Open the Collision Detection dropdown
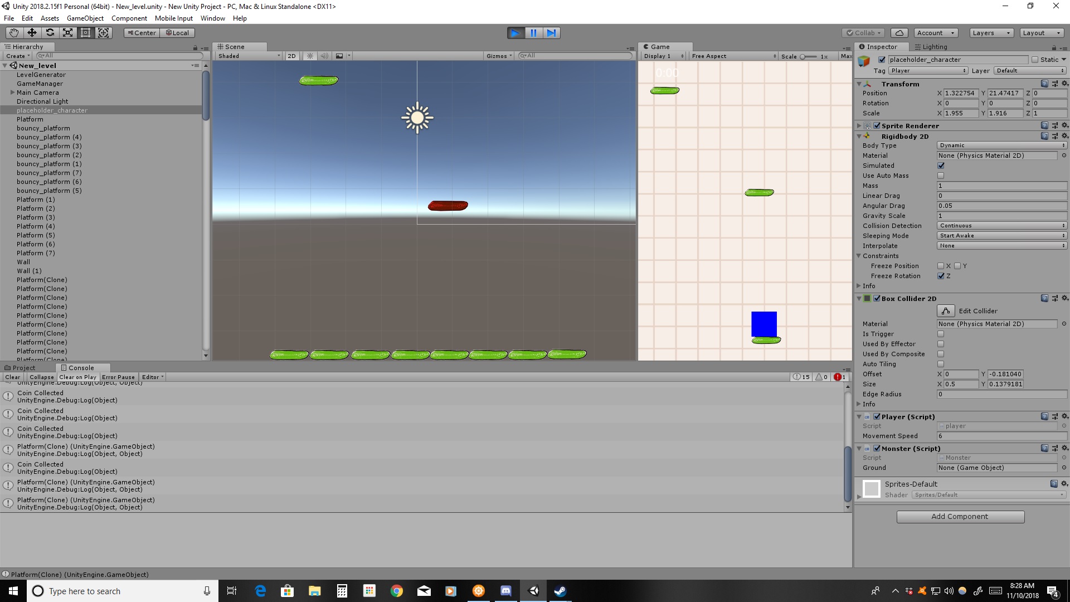The width and height of the screenshot is (1070, 602). [x=1001, y=226]
